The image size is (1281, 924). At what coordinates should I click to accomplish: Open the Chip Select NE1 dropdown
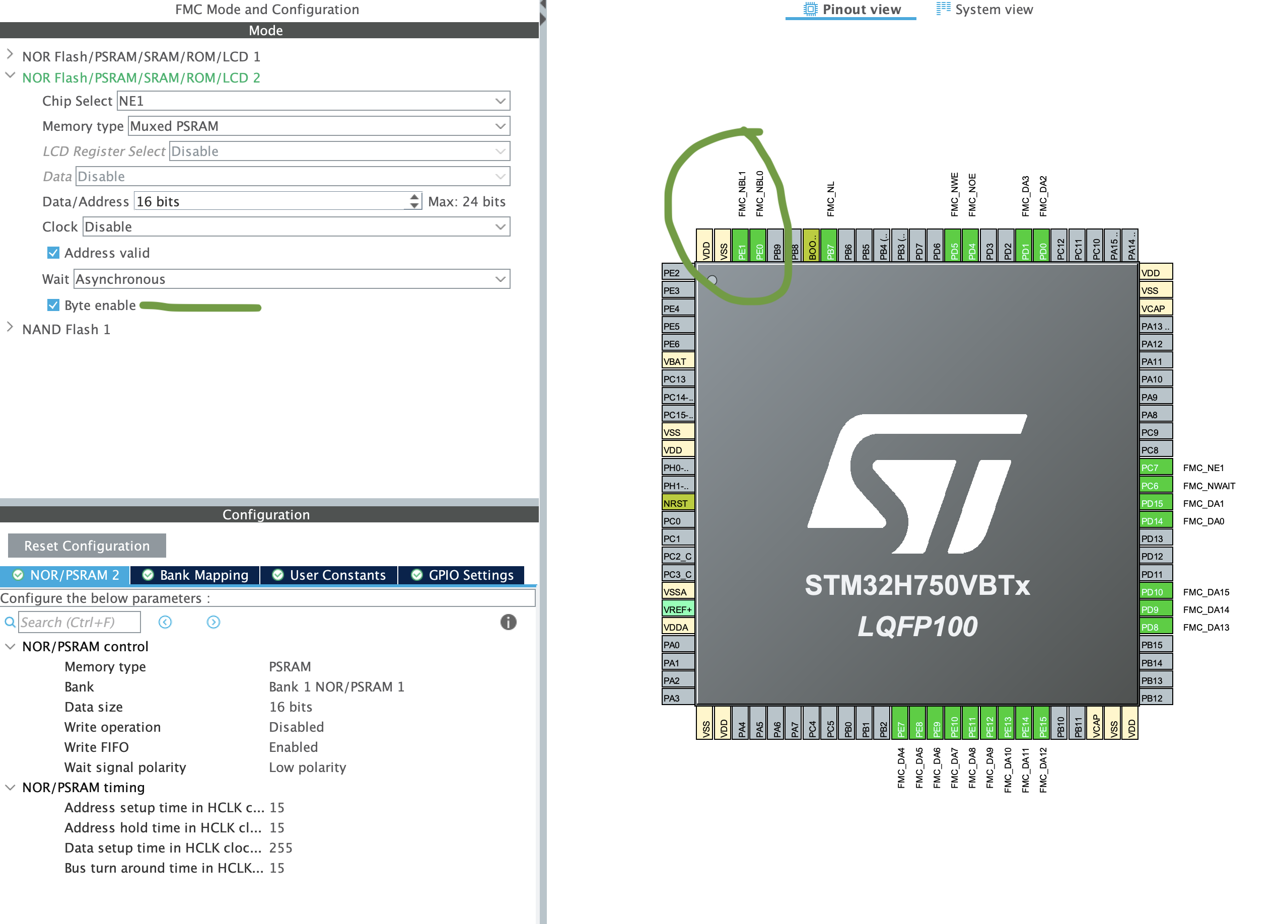(x=500, y=101)
